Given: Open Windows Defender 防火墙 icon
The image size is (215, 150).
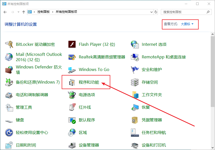Looking at the screenshot, I should (x=9, y=70).
